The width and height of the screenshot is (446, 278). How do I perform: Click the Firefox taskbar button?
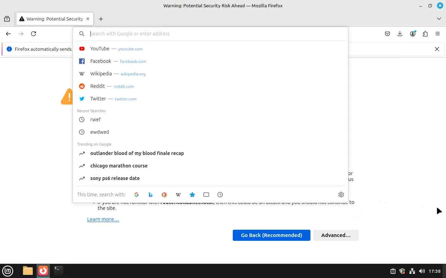(x=43, y=271)
